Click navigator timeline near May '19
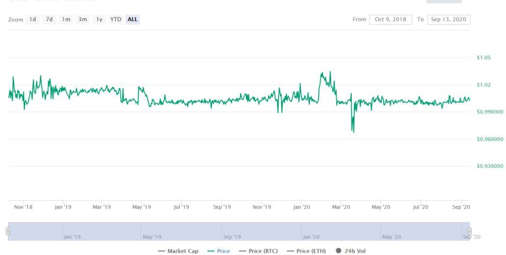The height and width of the screenshot is (255, 506). (x=151, y=232)
